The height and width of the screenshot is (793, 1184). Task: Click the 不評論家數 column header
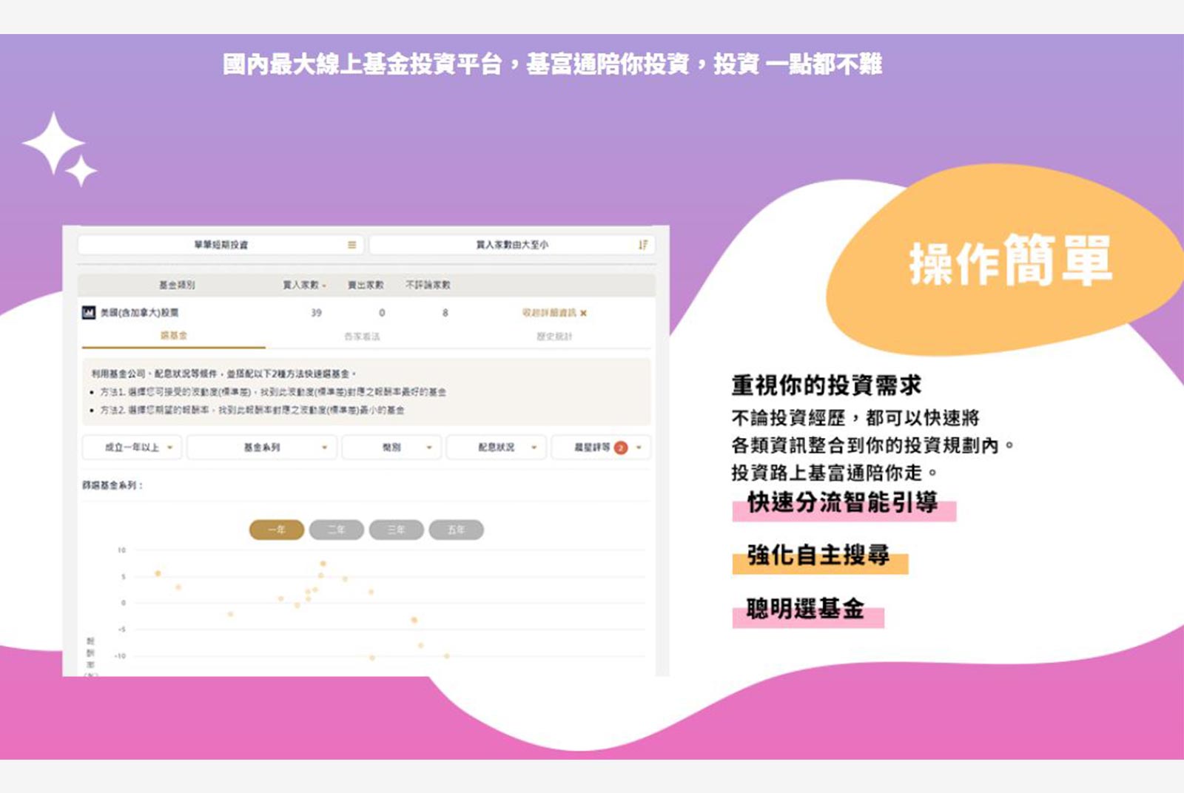(x=428, y=285)
